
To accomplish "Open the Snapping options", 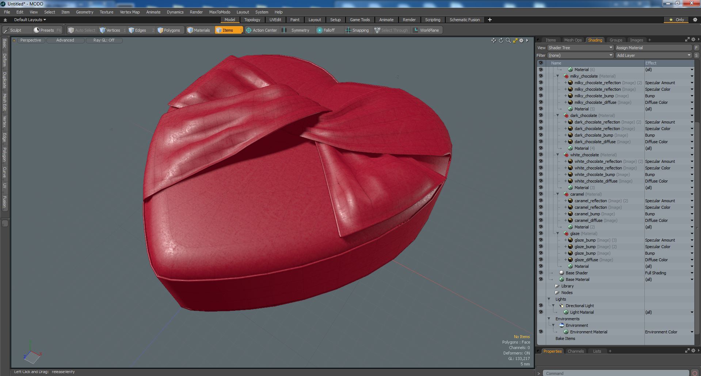I will pos(357,30).
